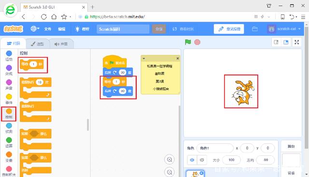Click the Share button
The width and height of the screenshot is (309, 177).
159,29
